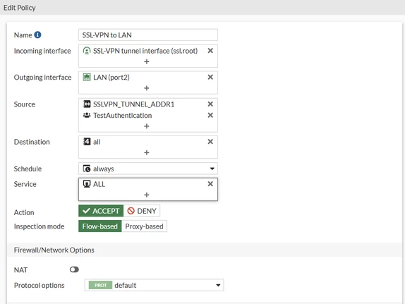Viewport: 405px width, 304px height.
Task: Add another incoming interface with plus
Action: click(x=147, y=61)
